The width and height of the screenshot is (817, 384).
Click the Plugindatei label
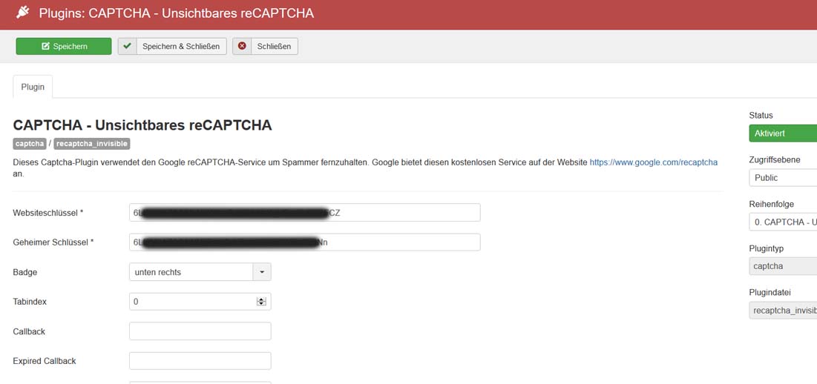[x=770, y=292]
